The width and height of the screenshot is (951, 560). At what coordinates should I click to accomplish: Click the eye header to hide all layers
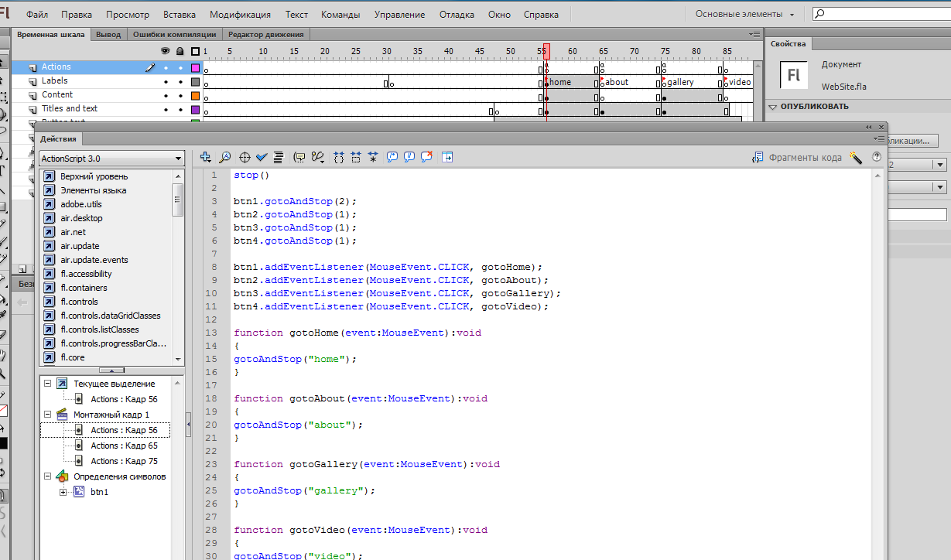[165, 51]
